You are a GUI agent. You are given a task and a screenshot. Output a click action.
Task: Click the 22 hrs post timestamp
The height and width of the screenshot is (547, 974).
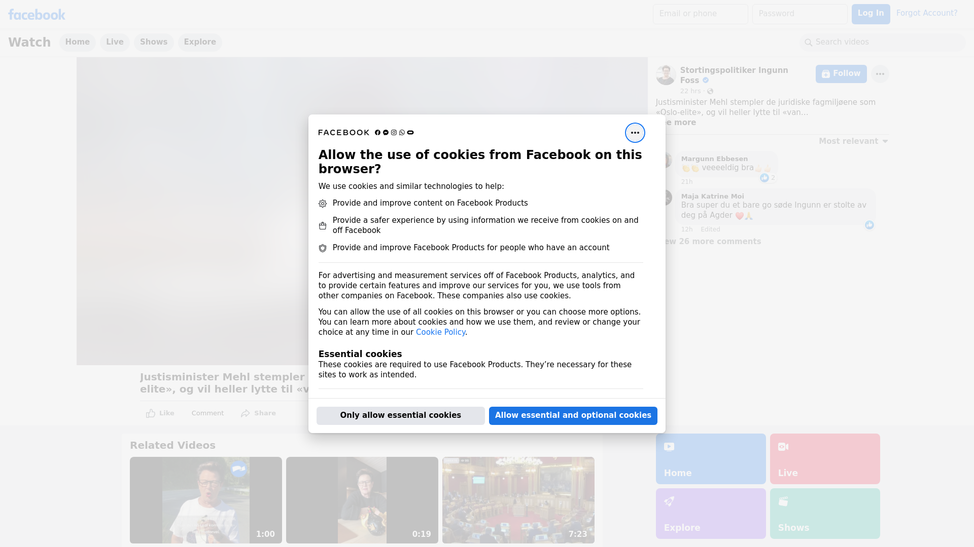point(690,91)
